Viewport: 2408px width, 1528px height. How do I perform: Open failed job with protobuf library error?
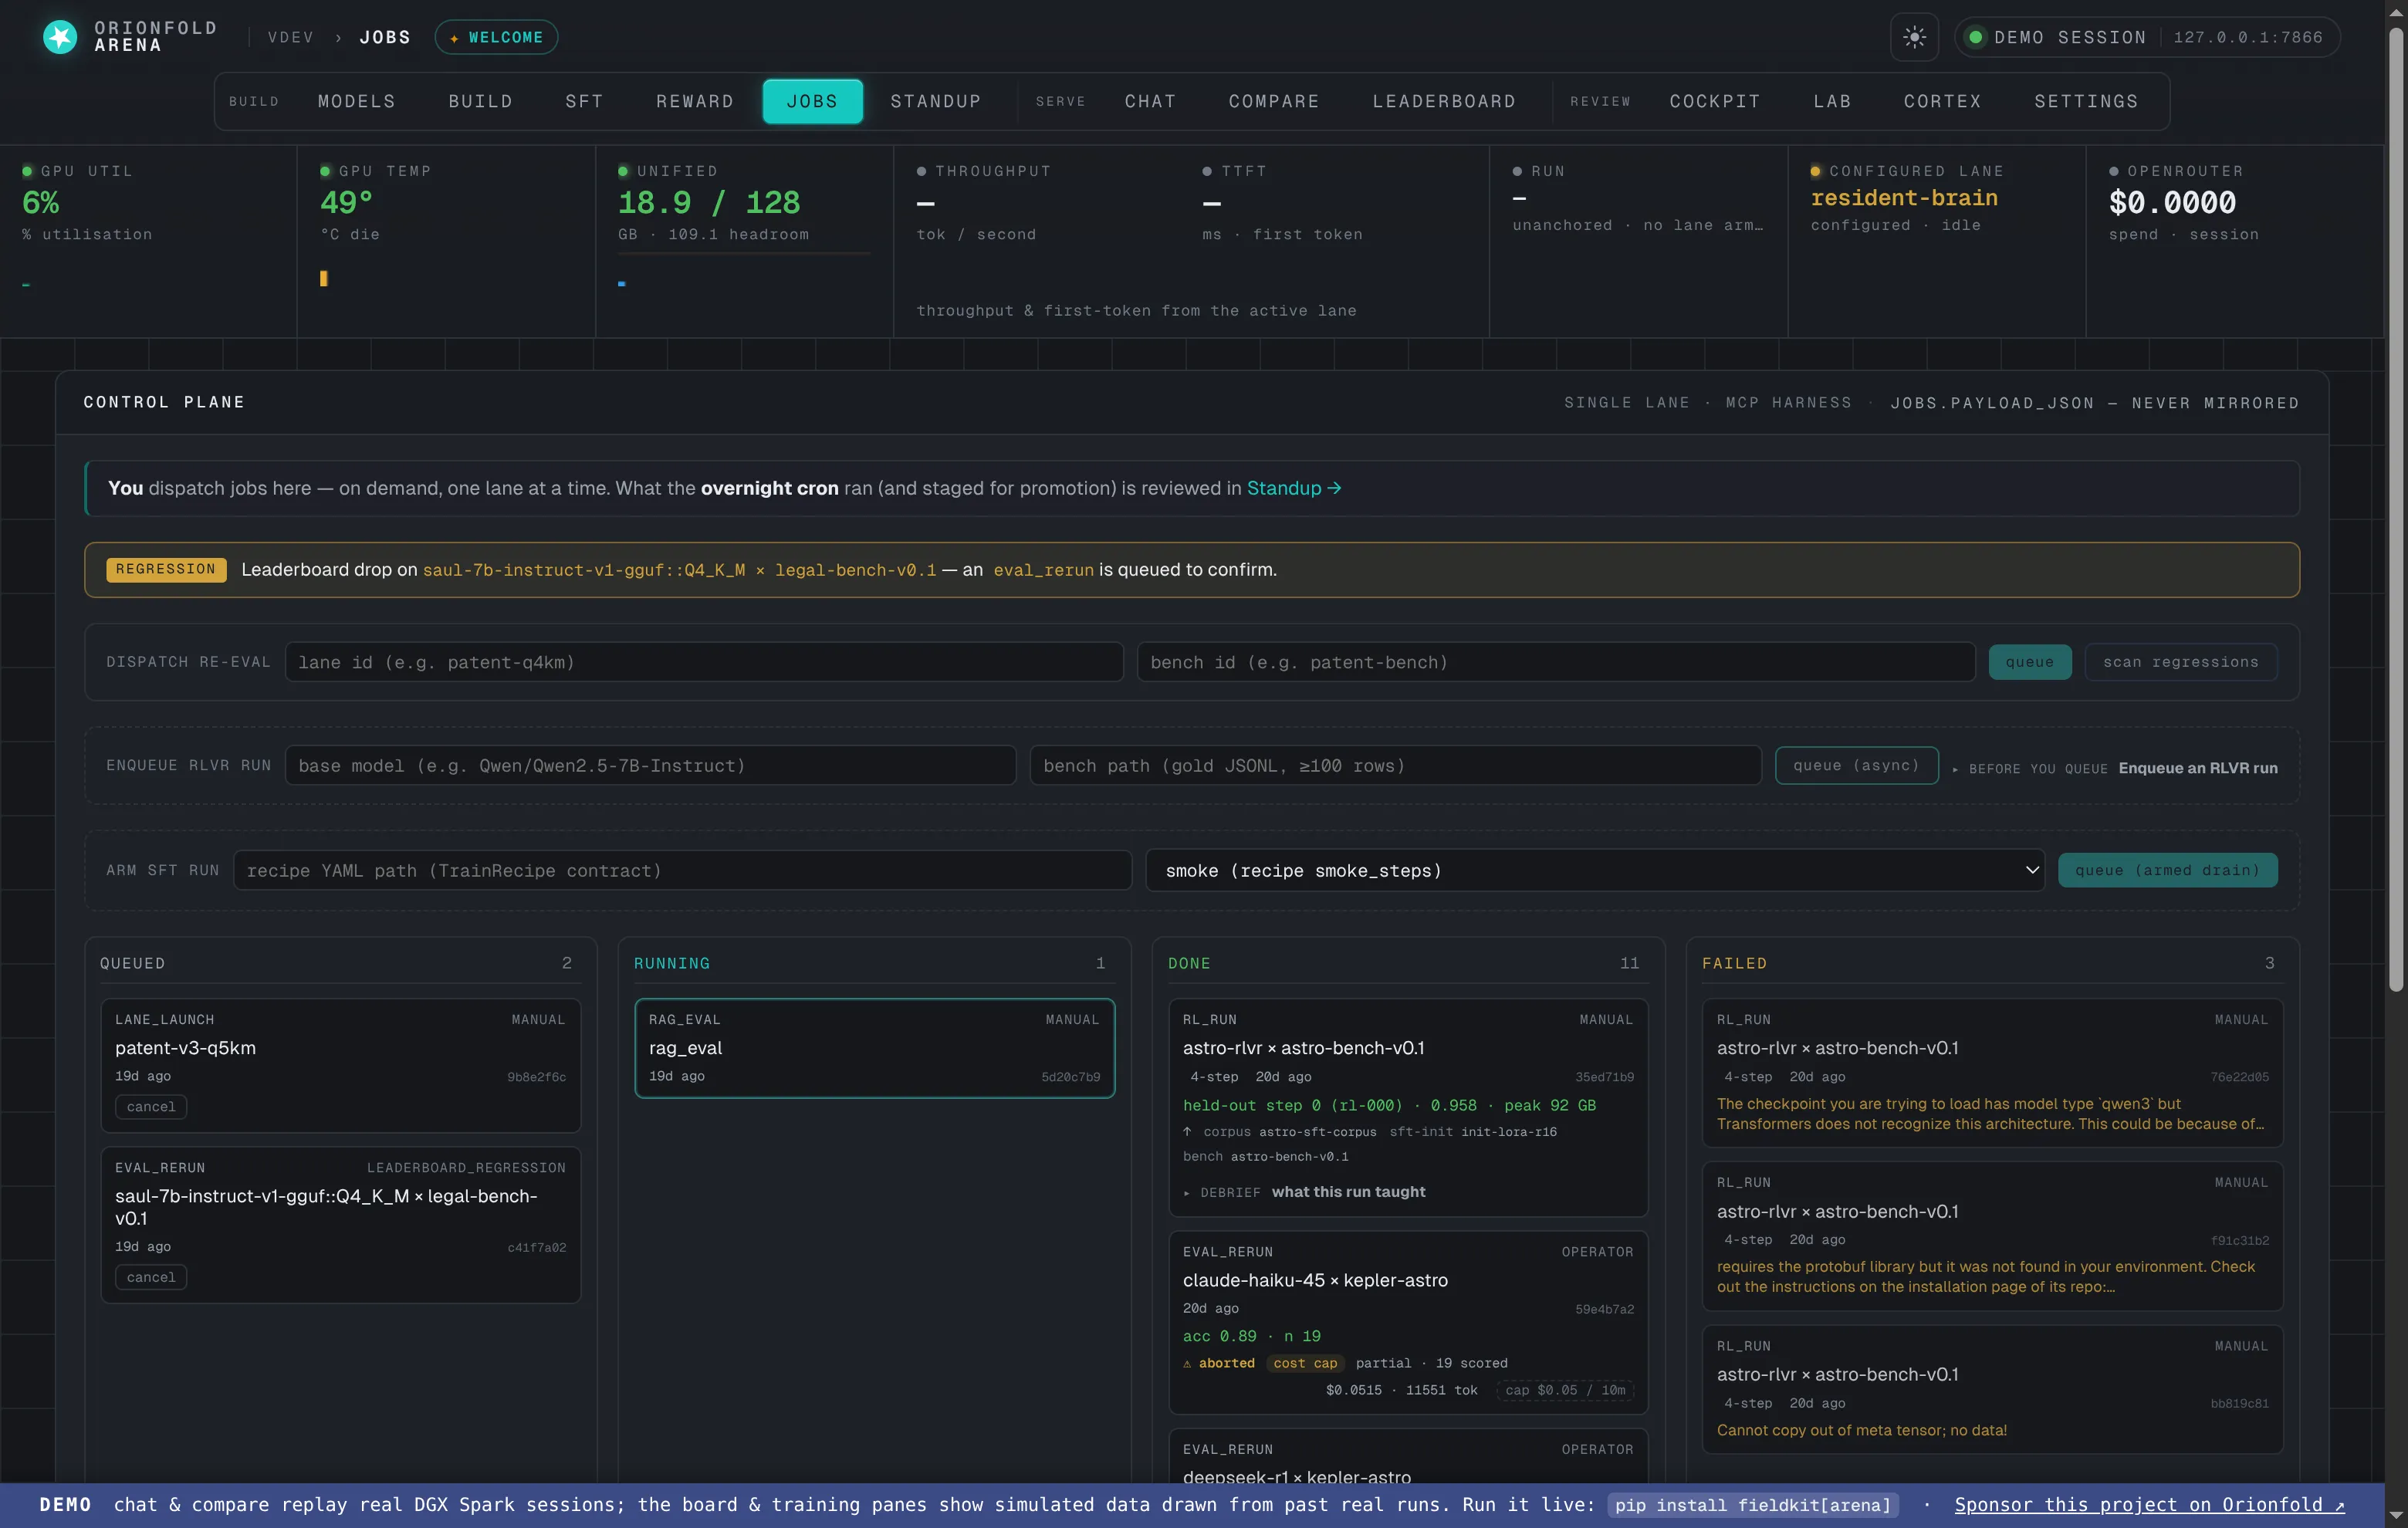1992,1236
